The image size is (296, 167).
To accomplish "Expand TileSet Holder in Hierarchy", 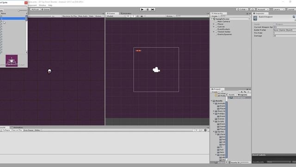I will point(214,32).
